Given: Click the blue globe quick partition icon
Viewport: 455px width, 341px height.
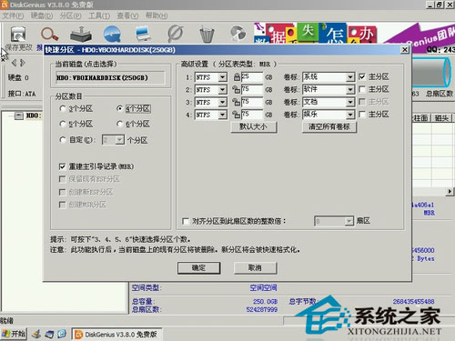Looking at the screenshot, I should pos(112,34).
